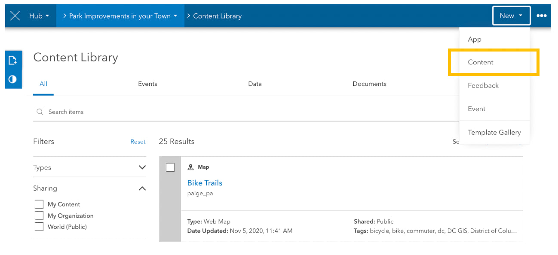Expand the Types filter section

click(x=142, y=167)
